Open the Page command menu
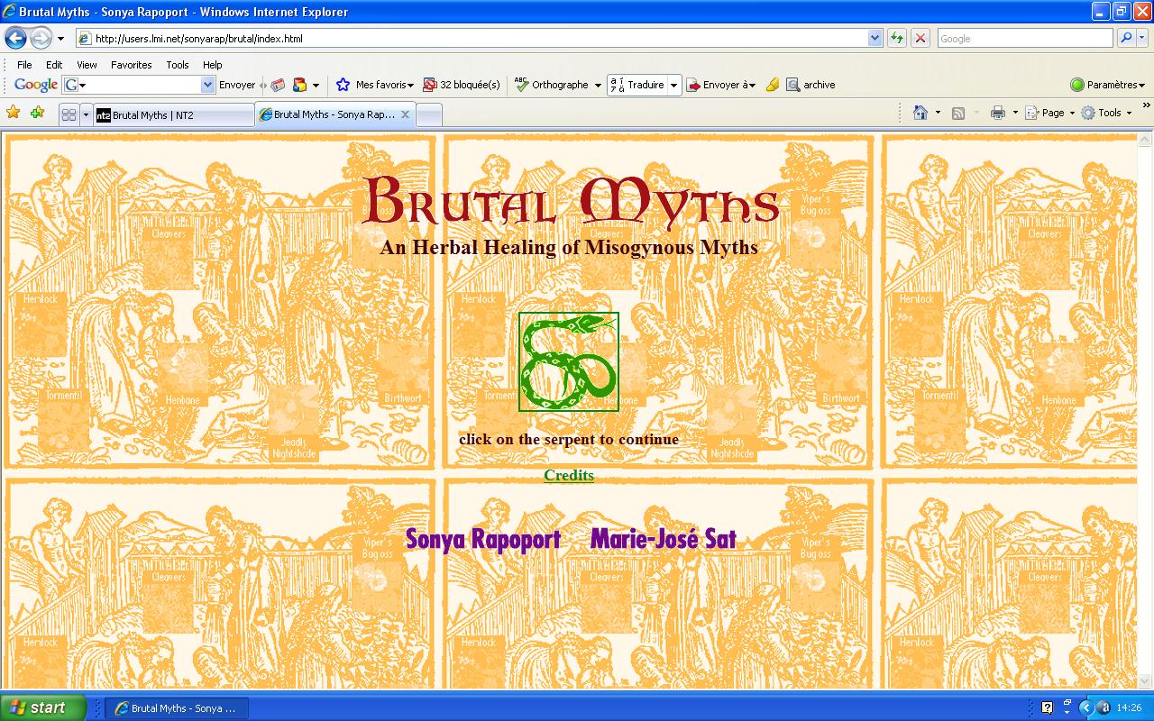Image resolution: width=1154 pixels, height=721 pixels. pos(1050,113)
